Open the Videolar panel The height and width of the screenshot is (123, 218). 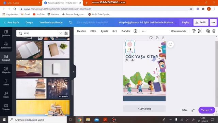pyautogui.click(x=6, y=107)
